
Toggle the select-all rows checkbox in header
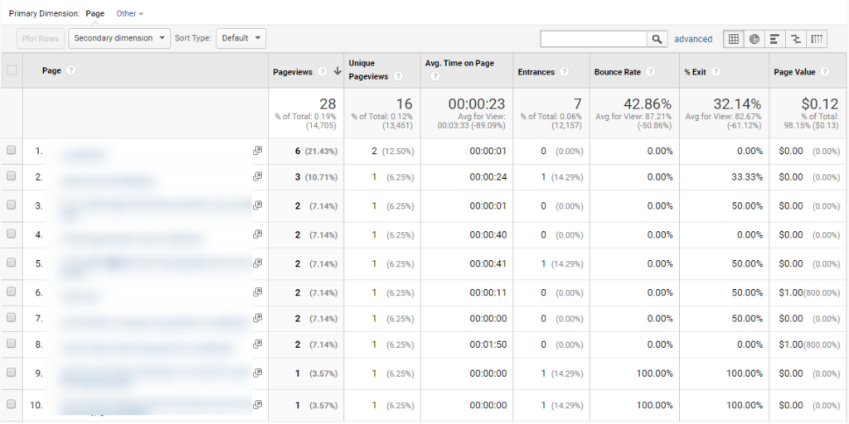tap(12, 70)
